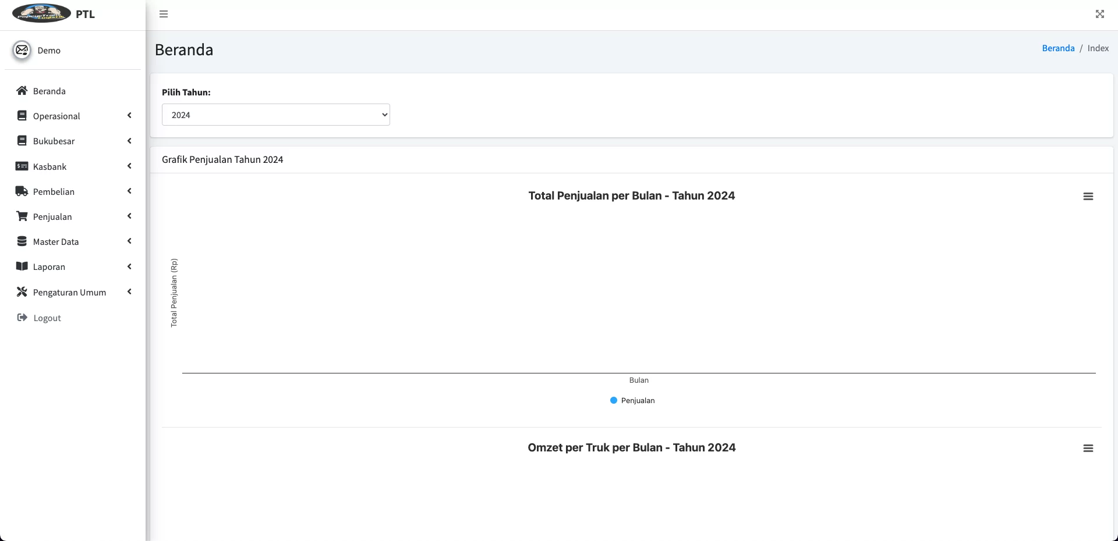Click the Total Penjualan (Rp) y-axis label
Image resolution: width=1118 pixels, height=541 pixels.
(174, 293)
